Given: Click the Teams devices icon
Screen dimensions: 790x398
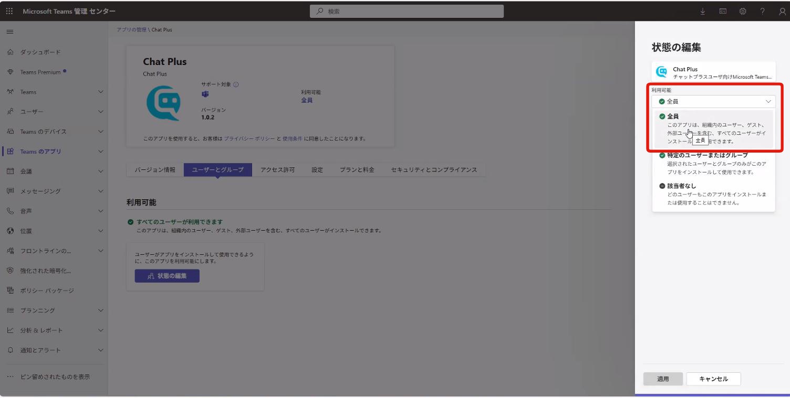Looking at the screenshot, I should [x=10, y=132].
